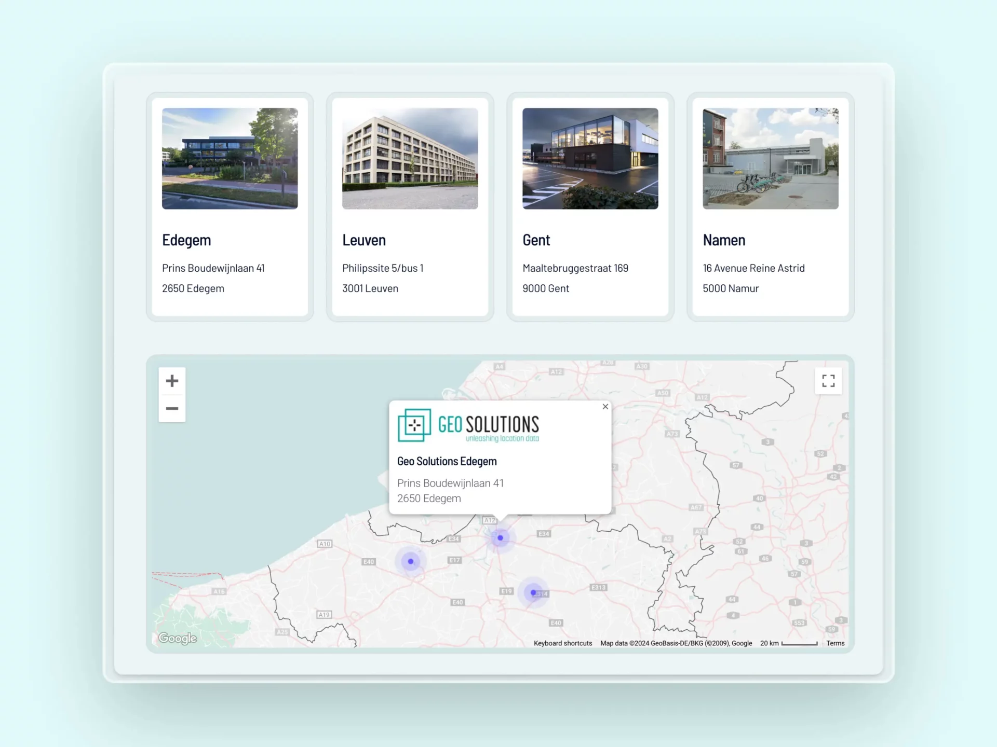Image resolution: width=997 pixels, height=747 pixels.
Task: Select the Leuven map marker
Action: pos(533,592)
